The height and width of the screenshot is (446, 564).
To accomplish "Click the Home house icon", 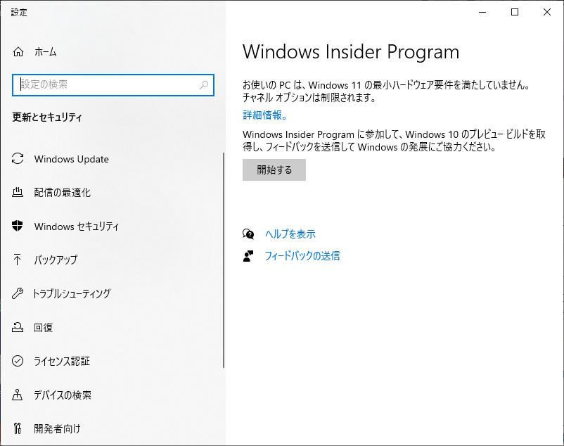I will tap(18, 52).
